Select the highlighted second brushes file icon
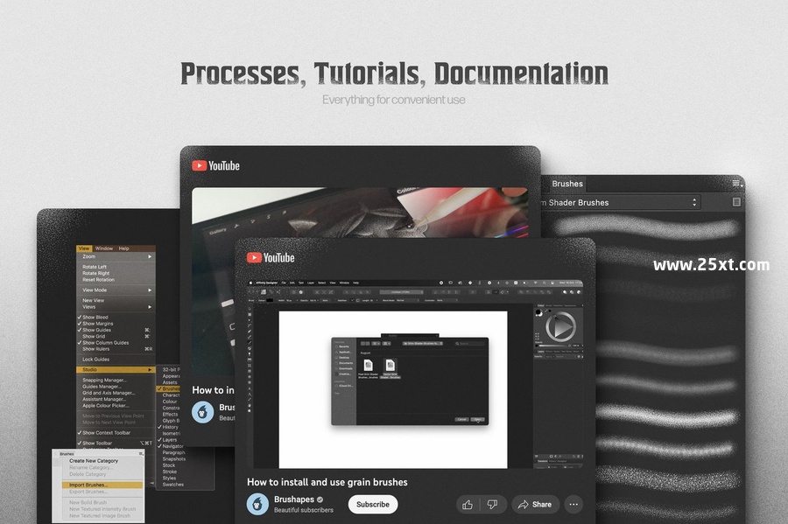The width and height of the screenshot is (788, 524). [x=390, y=366]
